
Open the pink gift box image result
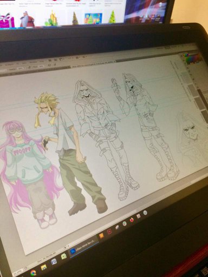(x=7, y=20)
